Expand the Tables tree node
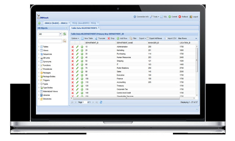This screenshot has width=235, height=141. (x=39, y=47)
